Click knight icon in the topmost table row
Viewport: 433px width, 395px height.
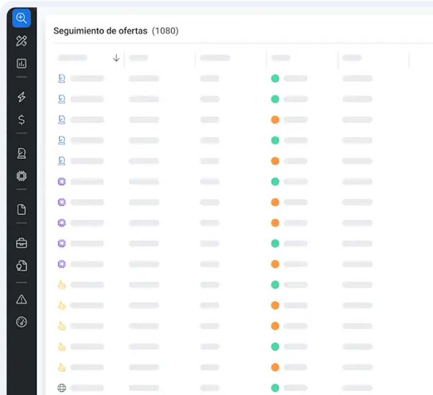click(61, 79)
